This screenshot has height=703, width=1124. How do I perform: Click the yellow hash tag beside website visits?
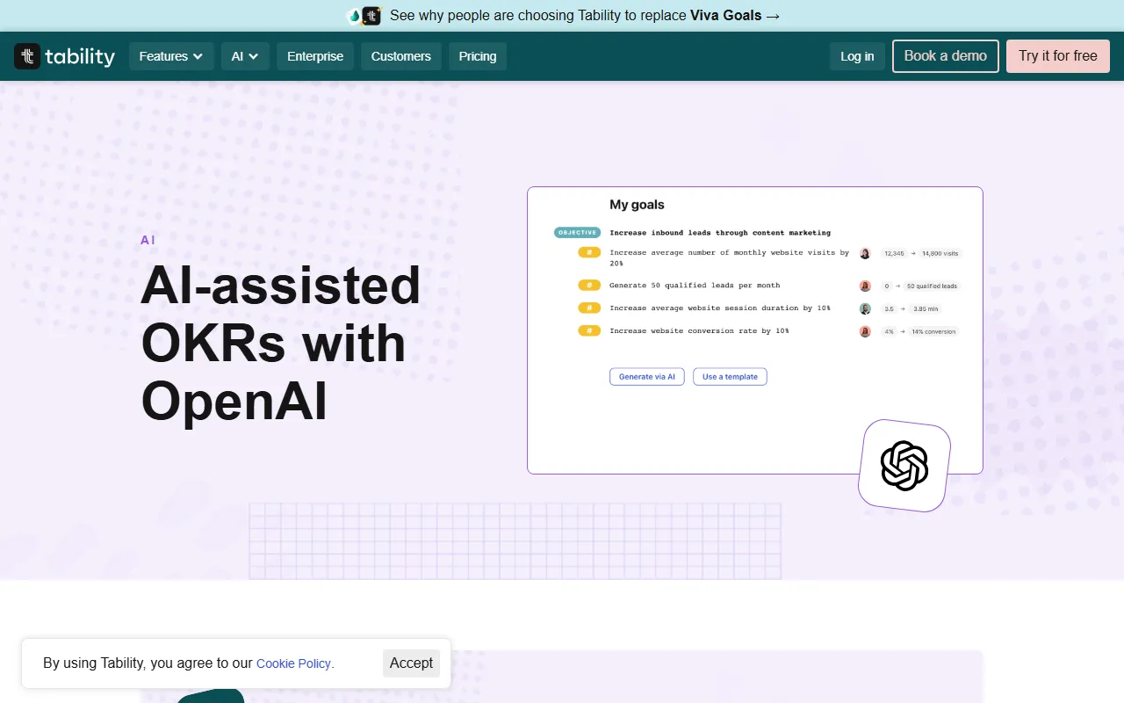click(588, 253)
